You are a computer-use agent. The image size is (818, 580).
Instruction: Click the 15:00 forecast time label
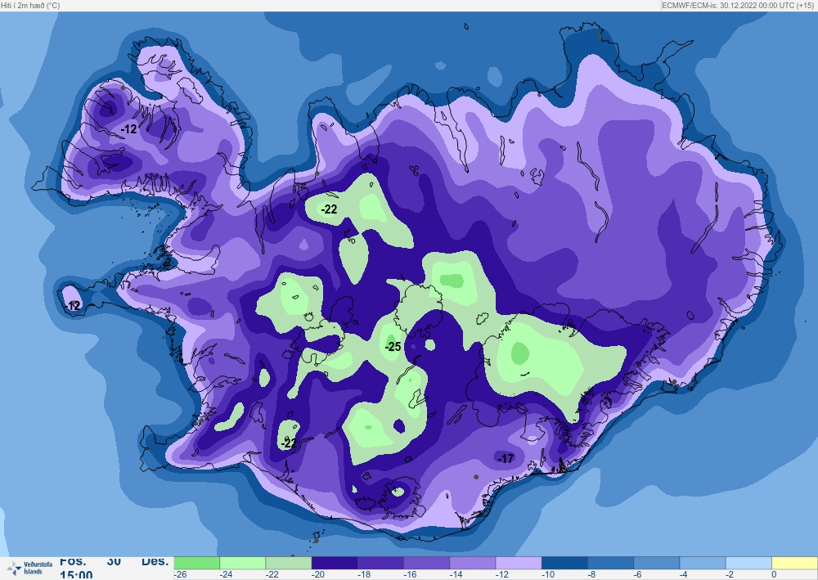tap(76, 575)
